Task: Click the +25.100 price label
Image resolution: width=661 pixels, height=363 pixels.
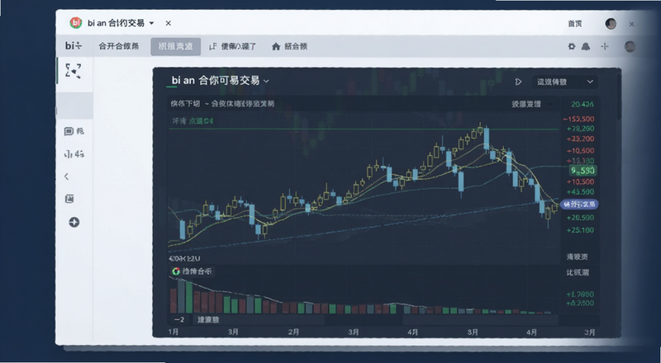Action: coord(581,230)
